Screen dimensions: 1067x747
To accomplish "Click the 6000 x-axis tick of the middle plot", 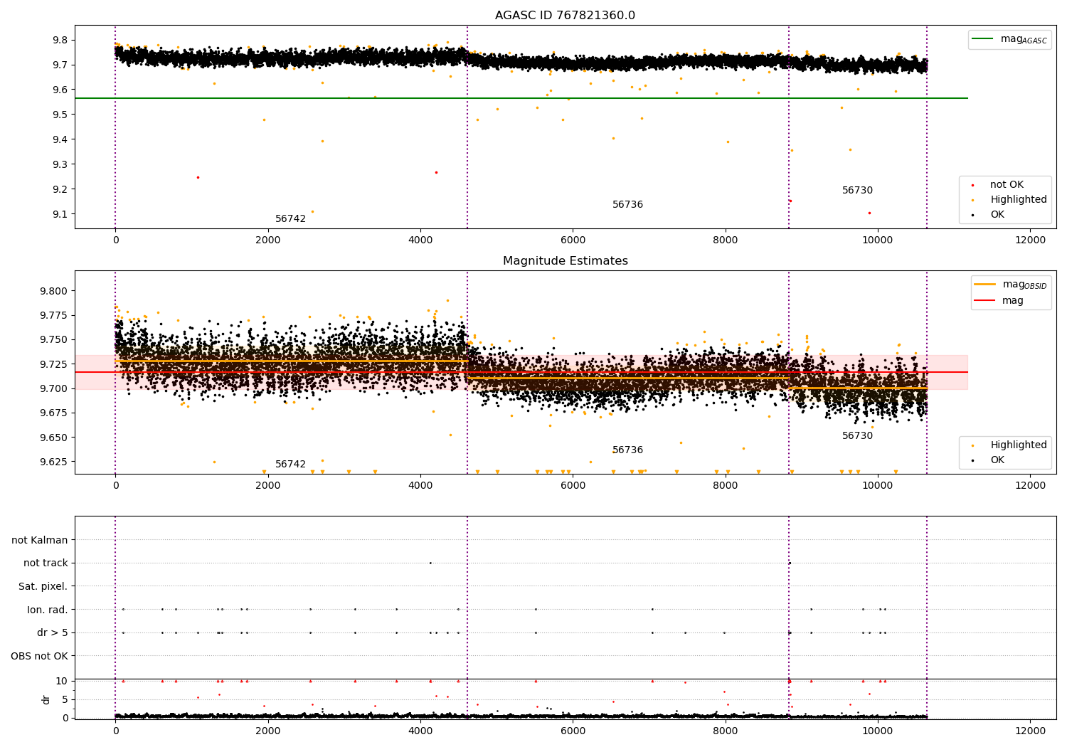I will 573,486.
